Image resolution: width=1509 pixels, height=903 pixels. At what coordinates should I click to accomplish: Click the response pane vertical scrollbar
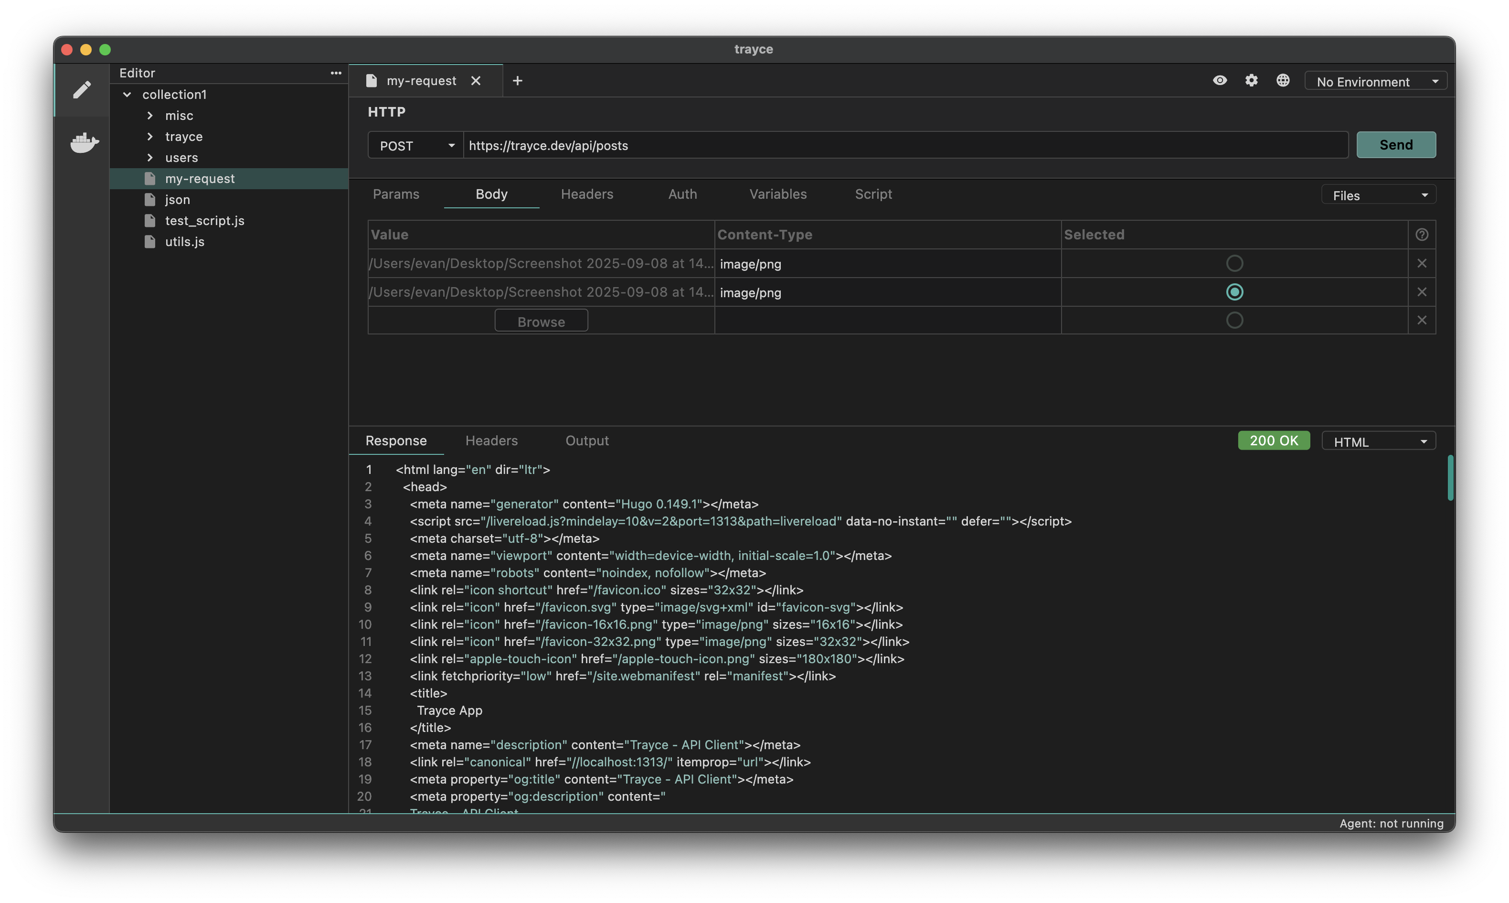click(x=1450, y=478)
